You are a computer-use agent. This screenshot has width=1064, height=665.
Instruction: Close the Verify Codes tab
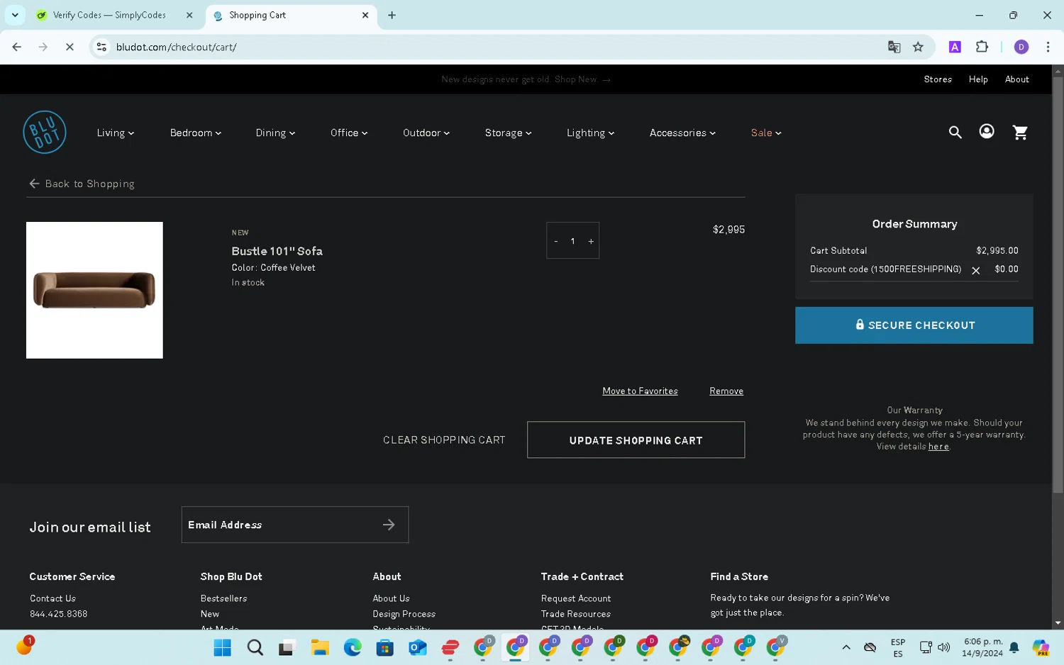[189, 15]
